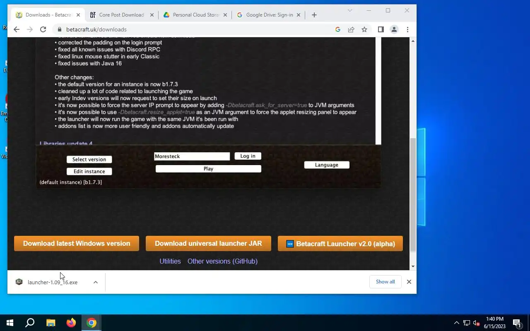Click scroll up arrow on page scrollbar
The width and height of the screenshot is (530, 331).
[x=413, y=41]
